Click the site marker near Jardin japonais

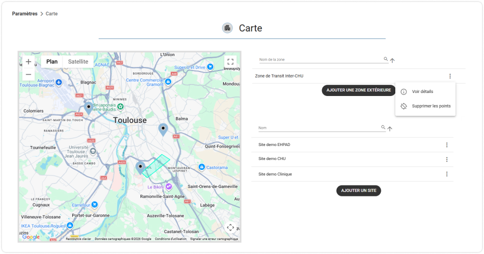coord(89,108)
